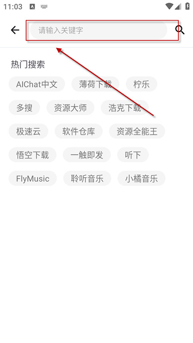The image size is (193, 343).
Task: Pick the 浩克下载 tag
Action: (125, 108)
